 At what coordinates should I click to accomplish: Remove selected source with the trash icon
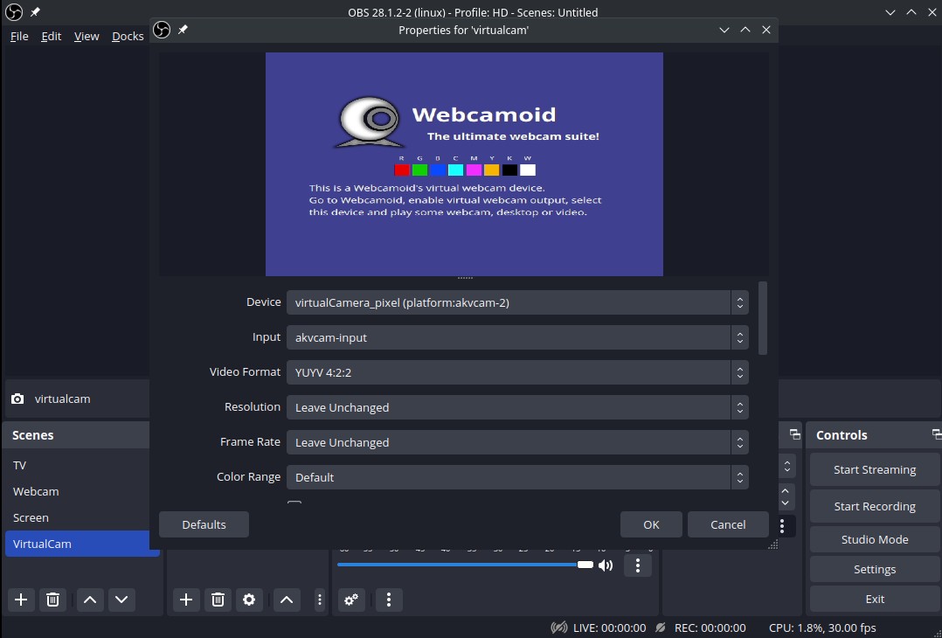pyautogui.click(x=218, y=600)
